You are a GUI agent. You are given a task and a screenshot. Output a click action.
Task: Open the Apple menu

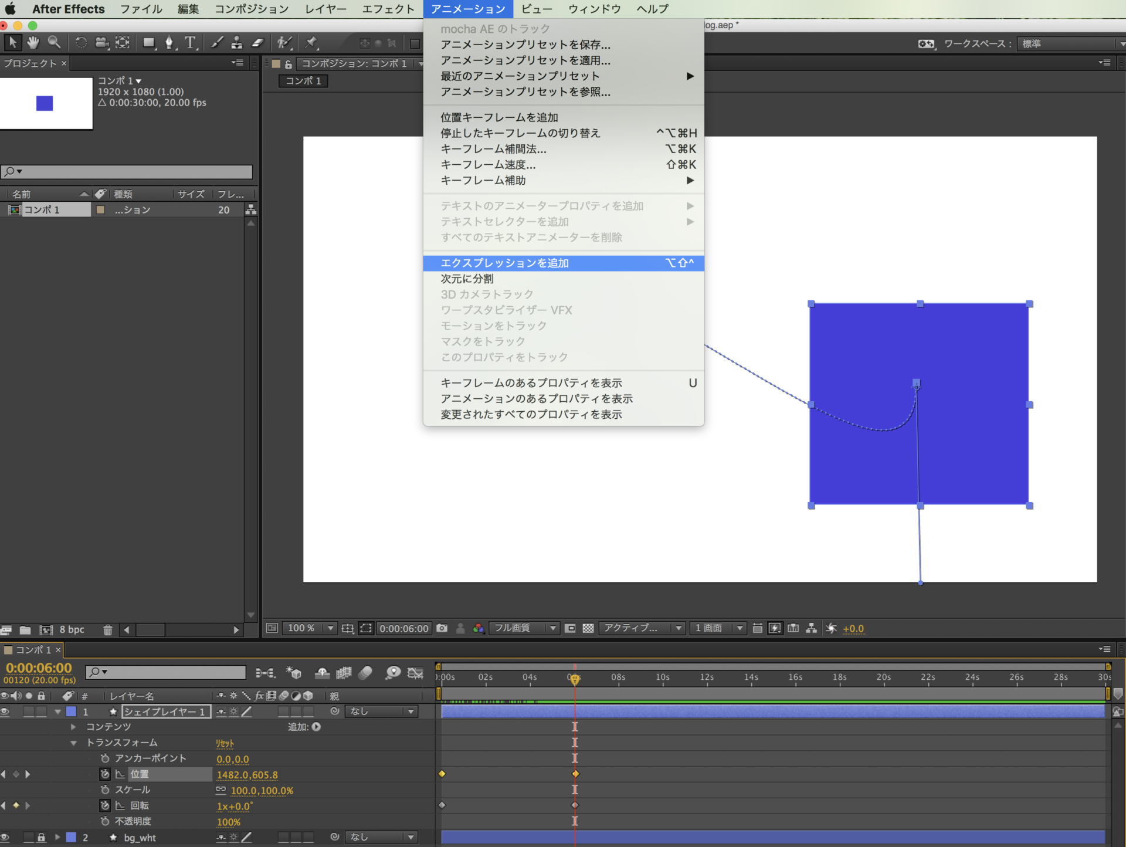pos(11,9)
